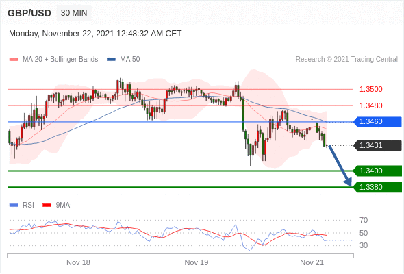Click the RSI legend label

(28, 206)
